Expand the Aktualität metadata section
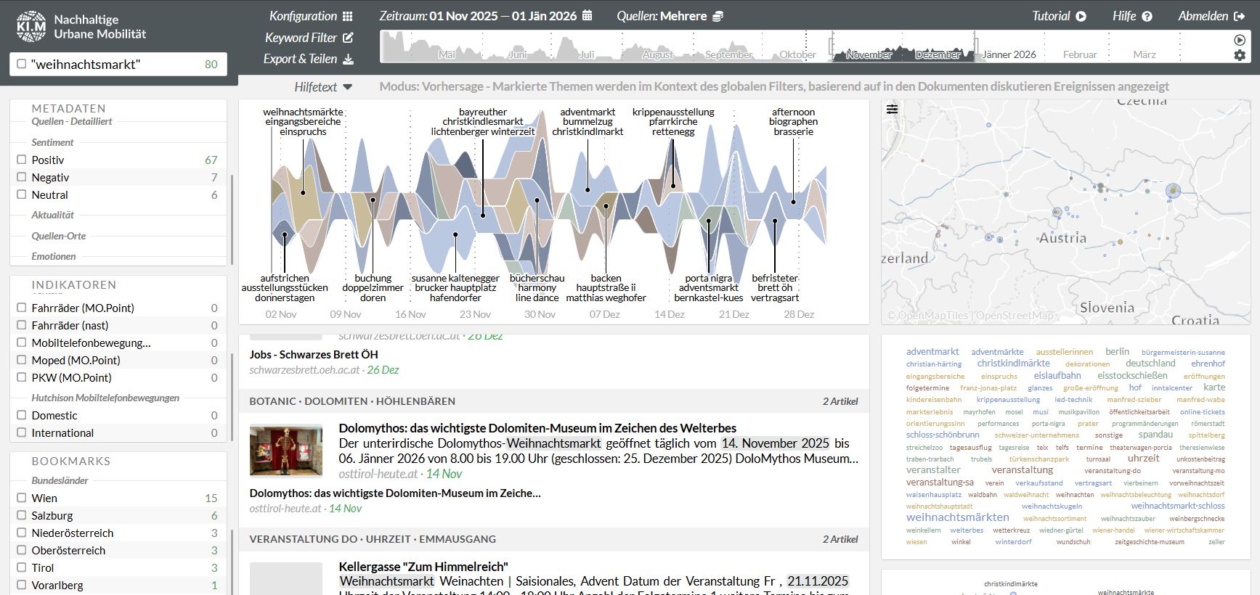1260x595 pixels. [x=52, y=215]
